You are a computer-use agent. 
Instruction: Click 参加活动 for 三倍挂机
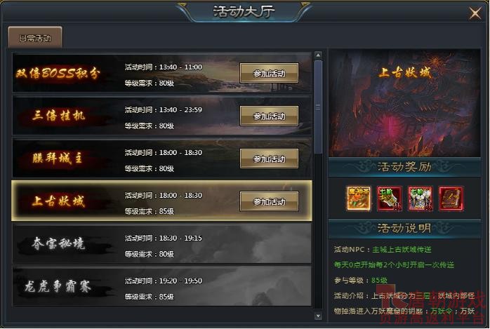[x=269, y=116]
